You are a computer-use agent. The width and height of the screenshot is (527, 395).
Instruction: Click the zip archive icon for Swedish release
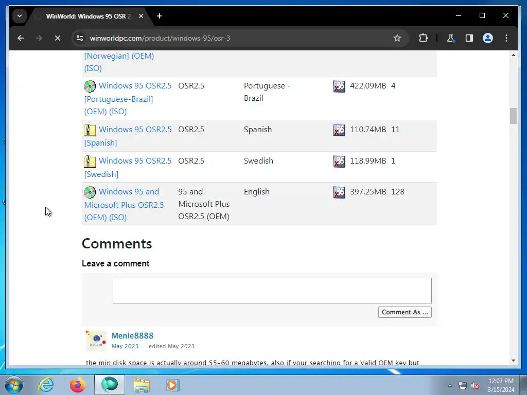tap(90, 161)
